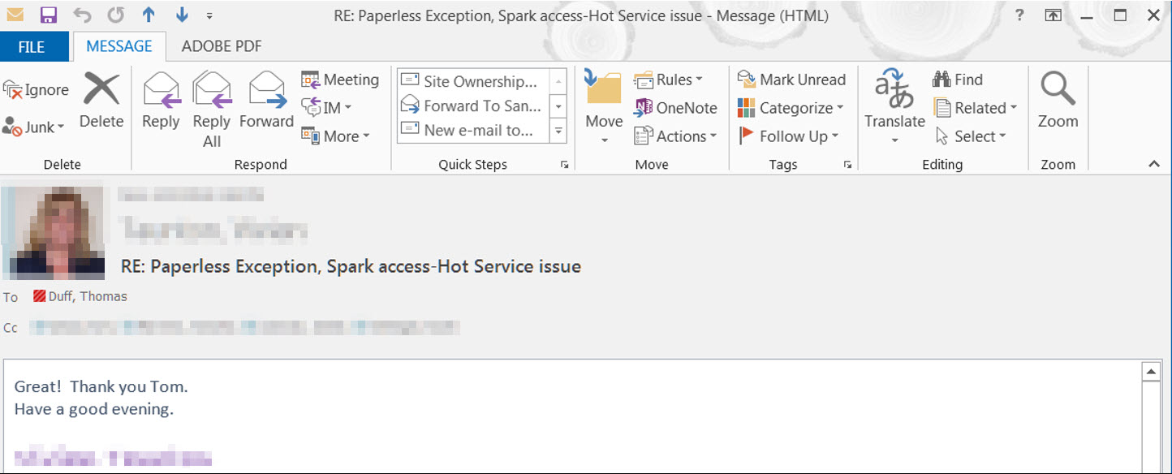
Task: Open the Rules dropdown
Action: (x=672, y=79)
